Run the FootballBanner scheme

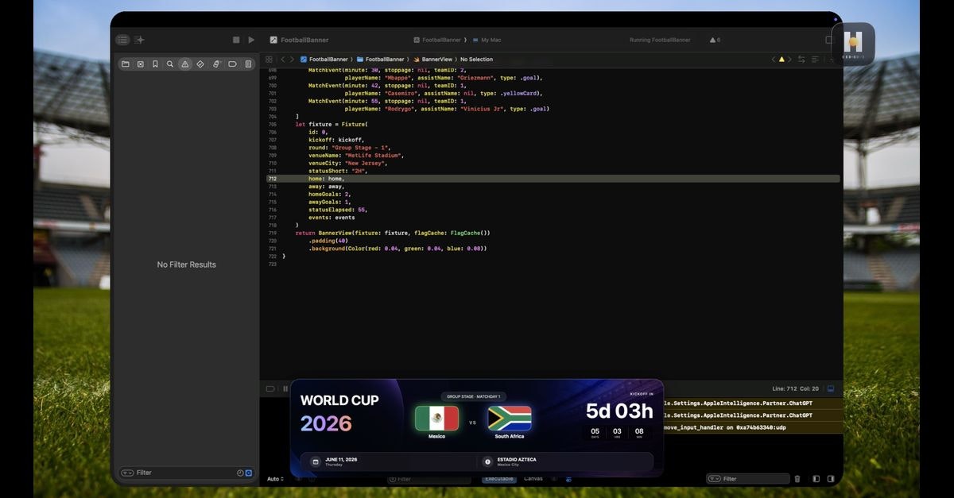(x=251, y=40)
